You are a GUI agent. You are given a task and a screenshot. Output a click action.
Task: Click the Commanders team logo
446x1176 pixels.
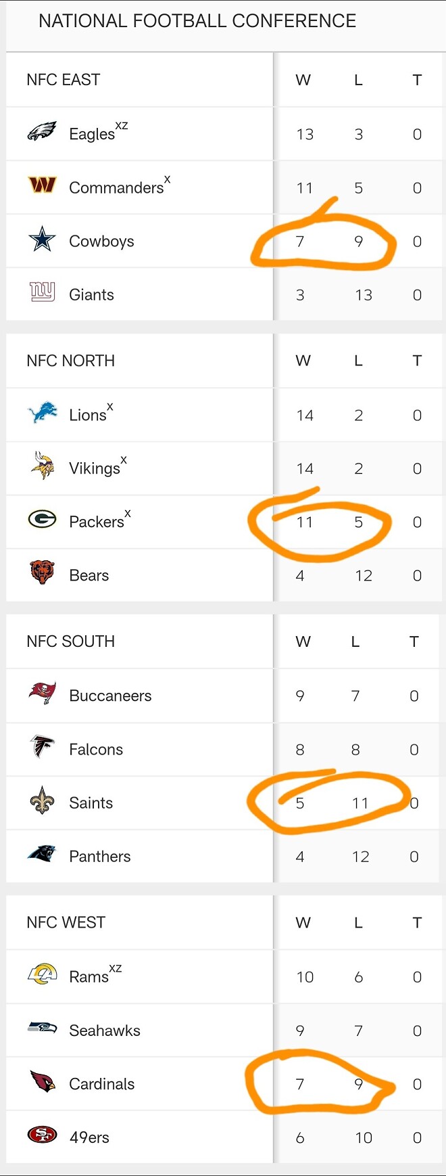pos(42,185)
